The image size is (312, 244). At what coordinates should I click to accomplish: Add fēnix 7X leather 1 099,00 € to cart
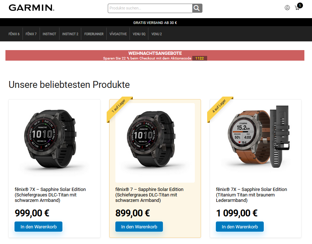(x=240, y=227)
